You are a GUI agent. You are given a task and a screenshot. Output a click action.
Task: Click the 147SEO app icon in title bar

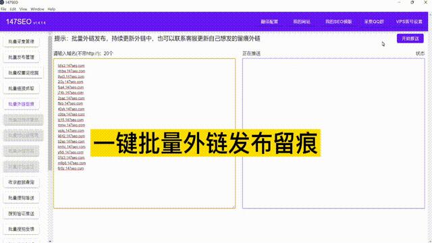coord(2,2)
